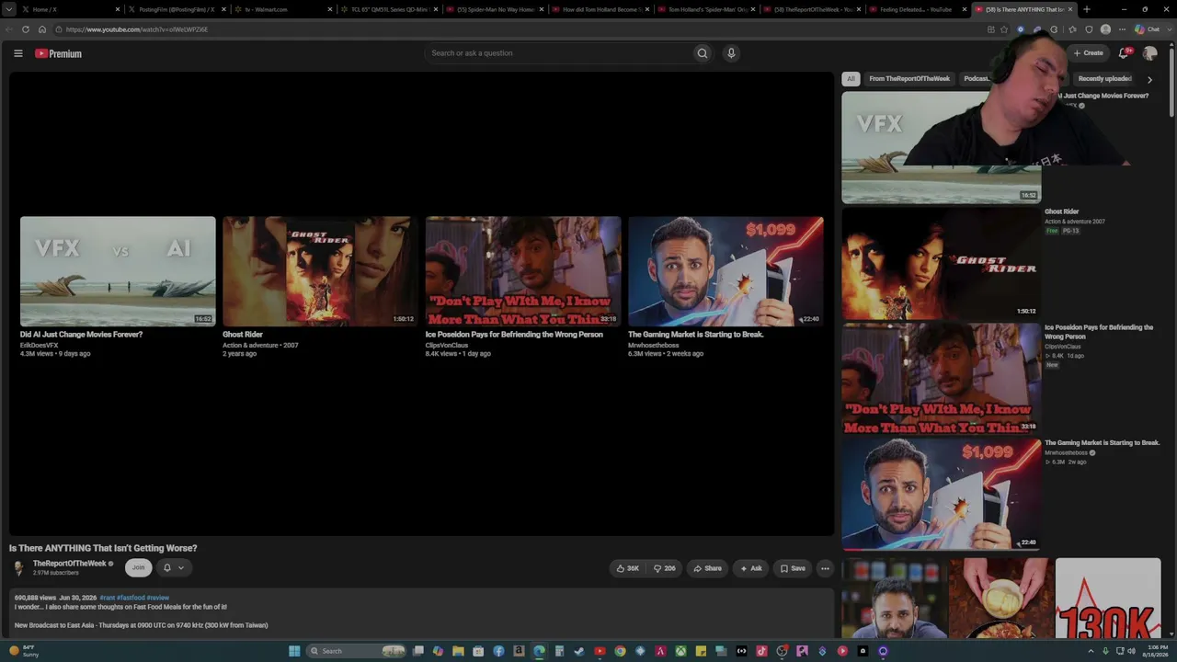Open the YouTube guide hamburger menu

click(x=17, y=53)
